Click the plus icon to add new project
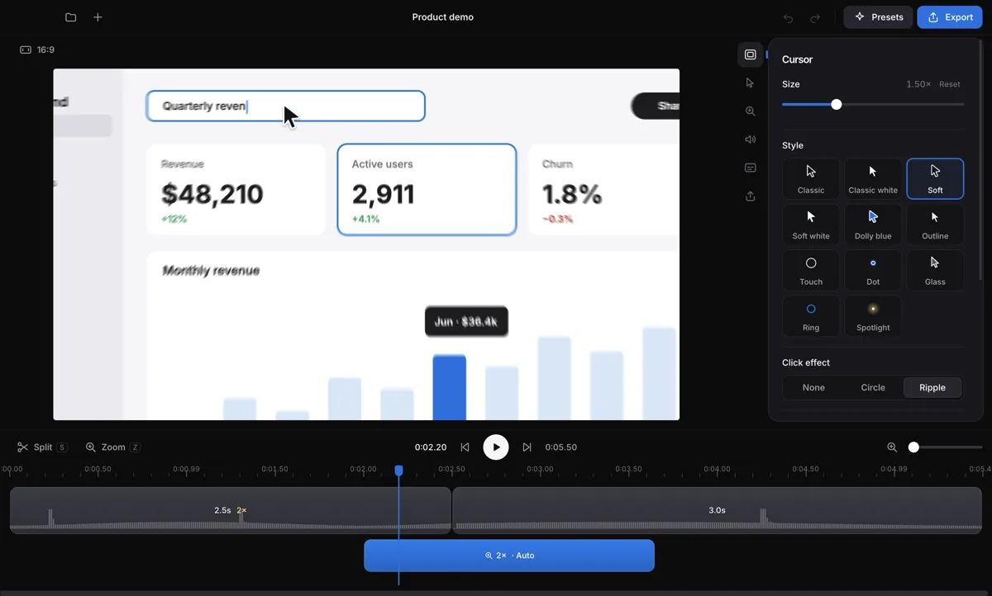The width and height of the screenshot is (992, 596). click(98, 17)
